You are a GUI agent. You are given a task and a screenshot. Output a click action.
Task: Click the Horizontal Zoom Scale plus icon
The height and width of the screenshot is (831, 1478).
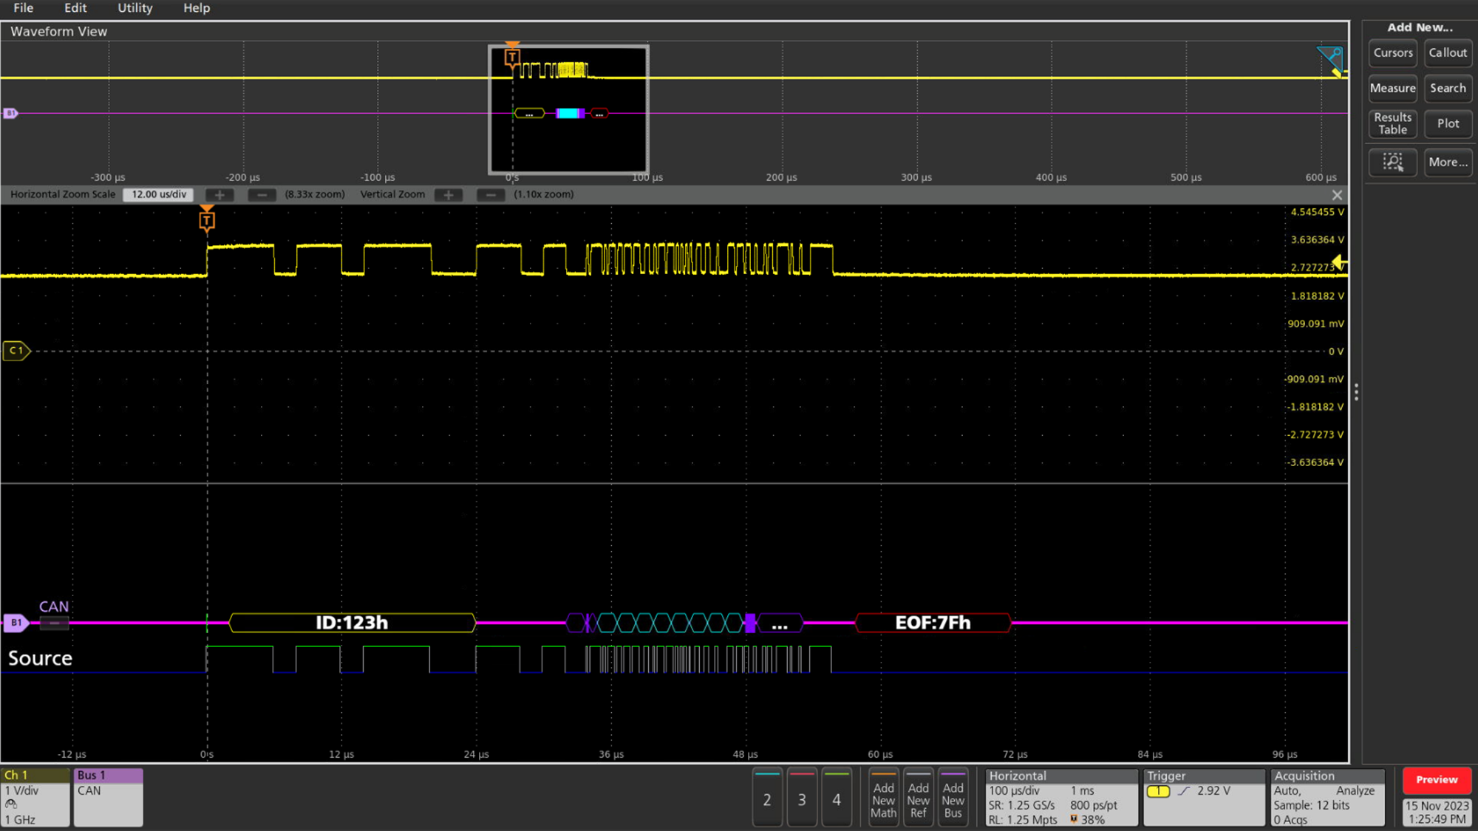pyautogui.click(x=219, y=194)
